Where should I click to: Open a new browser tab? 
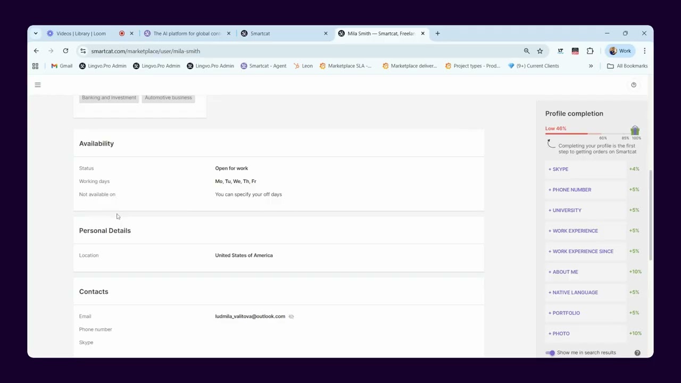(x=437, y=34)
